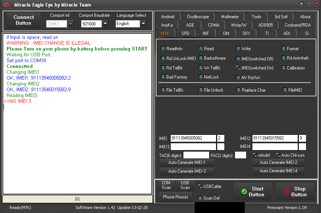Click the IMEI2 field showing 91113945015582
The height and width of the screenshot is (213, 321).
click(275, 138)
